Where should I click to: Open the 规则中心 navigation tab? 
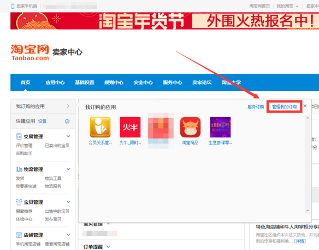pyautogui.click(x=114, y=82)
